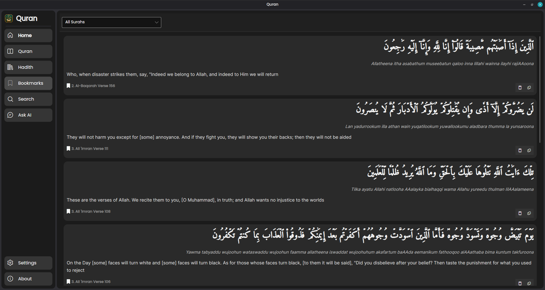This screenshot has height=290, width=545.
Task: Click the clipboard icon for Ali 'Imran Verse 108
Action: [520, 213]
